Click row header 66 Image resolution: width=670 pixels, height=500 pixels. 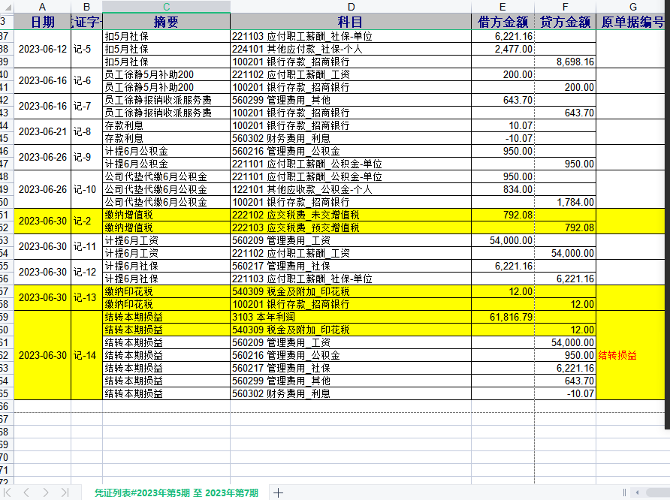[x=6, y=406]
